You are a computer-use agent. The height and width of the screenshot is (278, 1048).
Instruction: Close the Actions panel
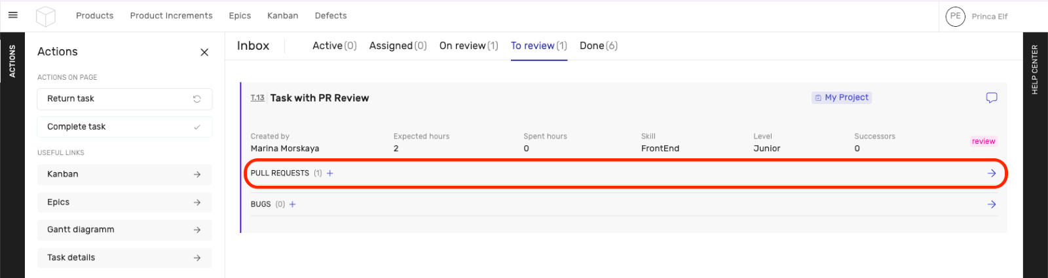[x=204, y=52]
